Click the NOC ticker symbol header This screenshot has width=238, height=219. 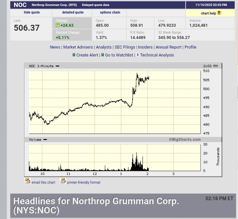pyautogui.click(x=20, y=5)
